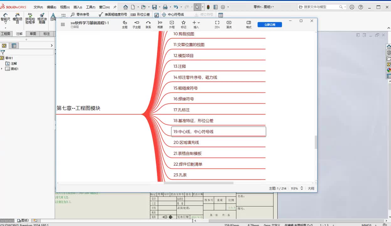Add Surface Finish symbol (表面粗糙度符号)
This screenshot has height=226, width=391.
coord(113,14)
